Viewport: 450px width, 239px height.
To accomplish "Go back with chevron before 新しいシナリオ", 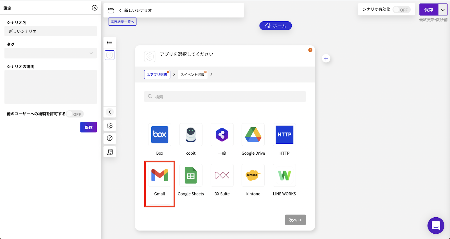I will click(120, 10).
